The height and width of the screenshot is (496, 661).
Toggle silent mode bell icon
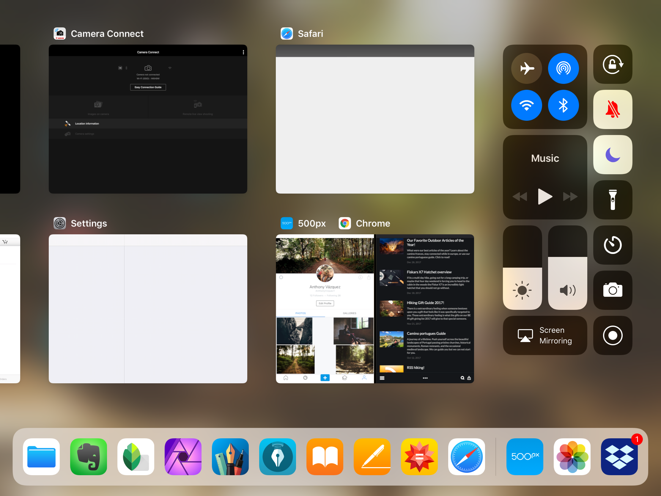click(x=613, y=109)
